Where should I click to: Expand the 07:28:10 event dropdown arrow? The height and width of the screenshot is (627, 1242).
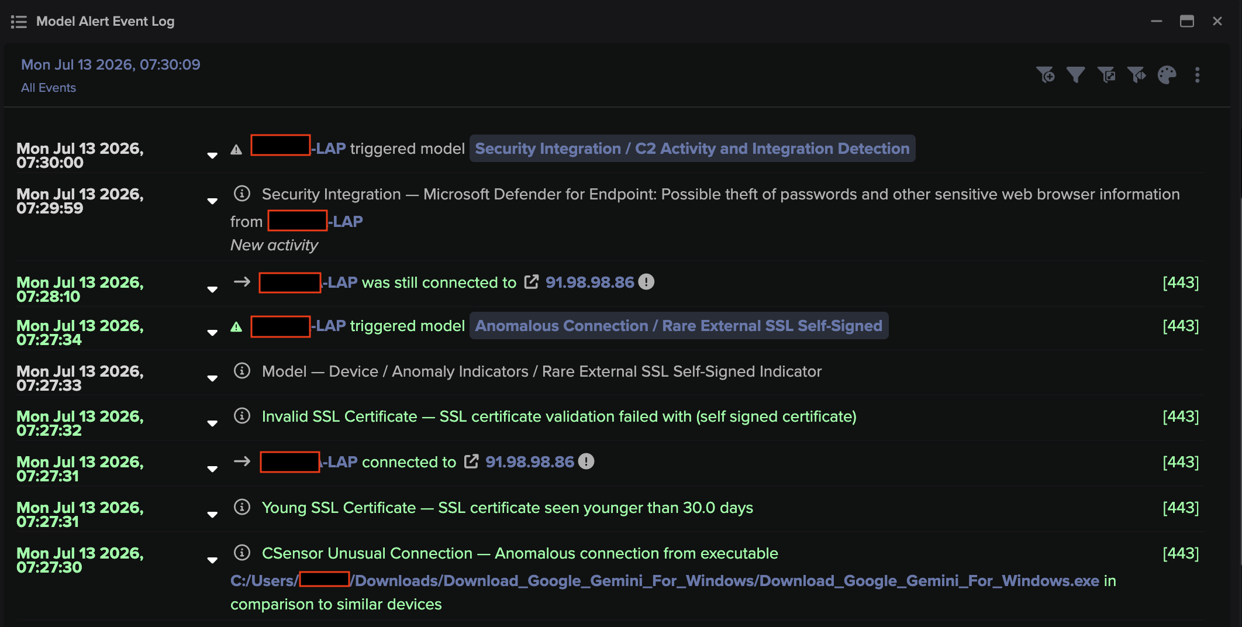click(212, 290)
